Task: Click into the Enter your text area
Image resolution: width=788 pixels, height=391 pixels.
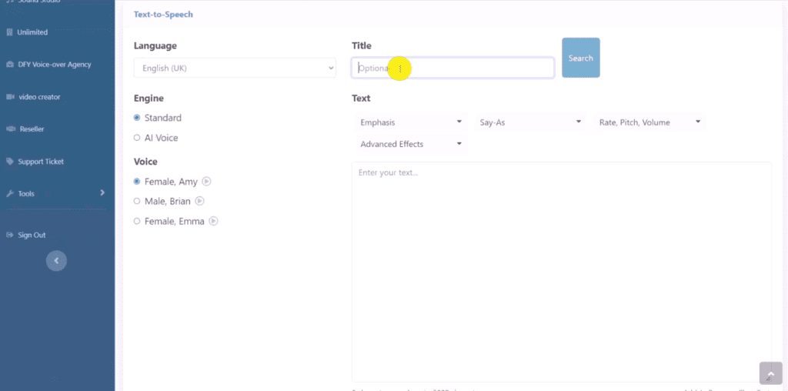Action: tap(561, 272)
